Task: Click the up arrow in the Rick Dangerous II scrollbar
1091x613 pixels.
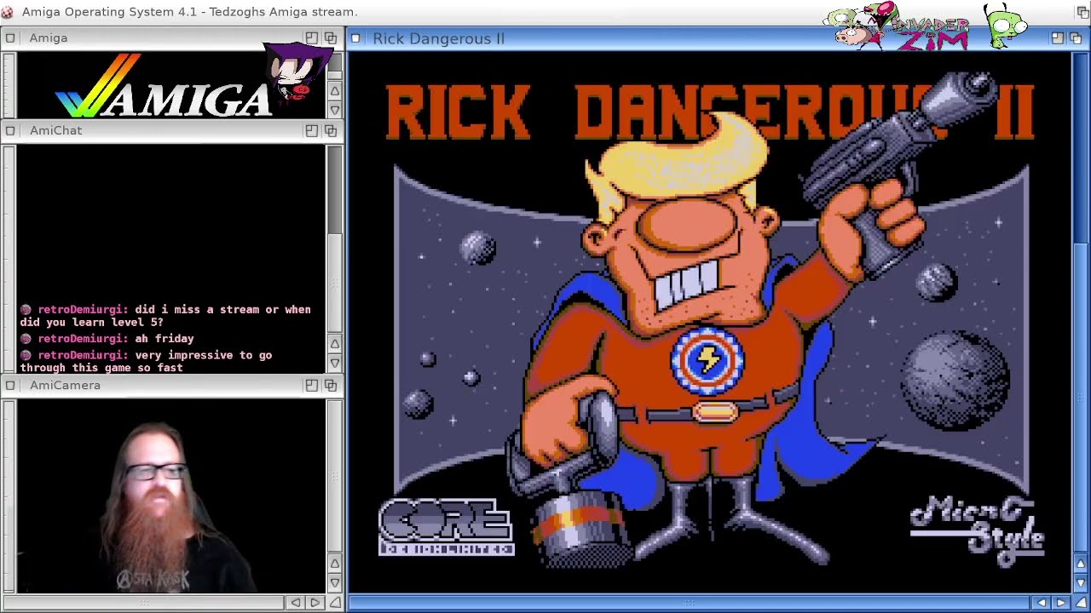Action: click(x=1081, y=564)
